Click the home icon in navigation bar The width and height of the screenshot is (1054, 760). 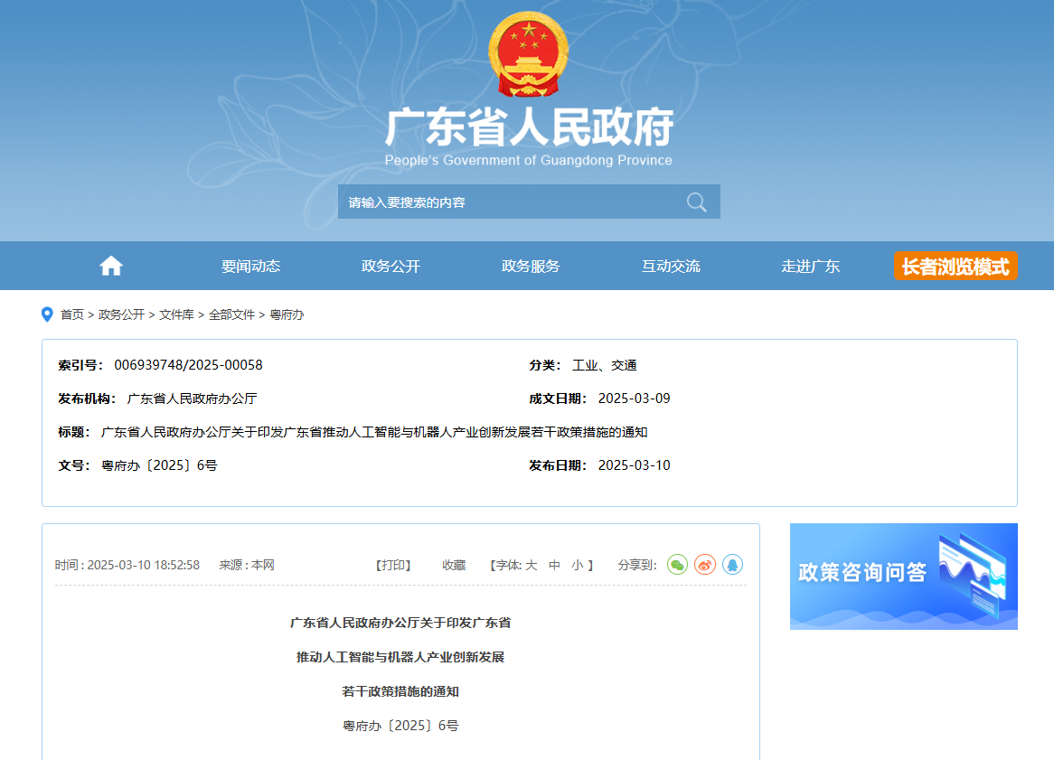tap(111, 266)
